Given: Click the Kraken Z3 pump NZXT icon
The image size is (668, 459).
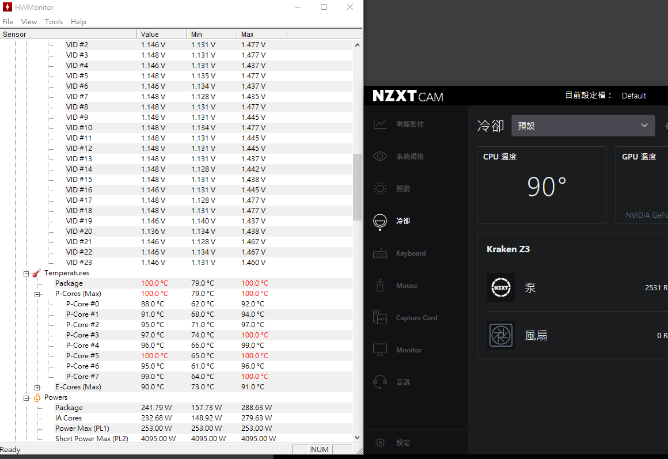Looking at the screenshot, I should 501,287.
